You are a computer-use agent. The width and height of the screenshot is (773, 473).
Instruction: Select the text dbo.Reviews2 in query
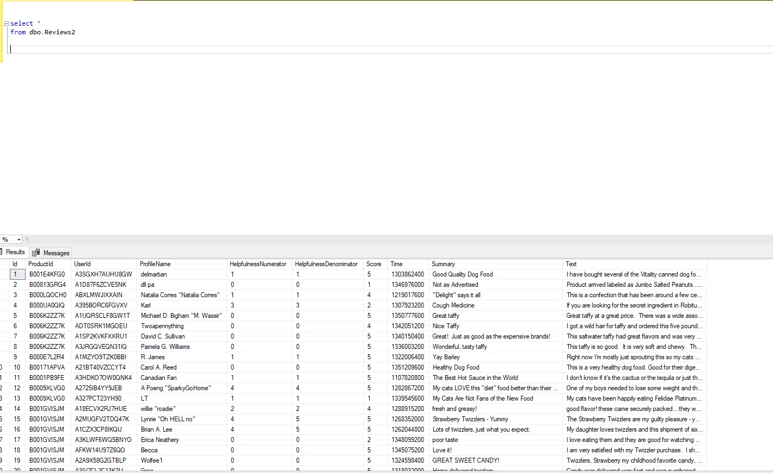click(x=53, y=32)
